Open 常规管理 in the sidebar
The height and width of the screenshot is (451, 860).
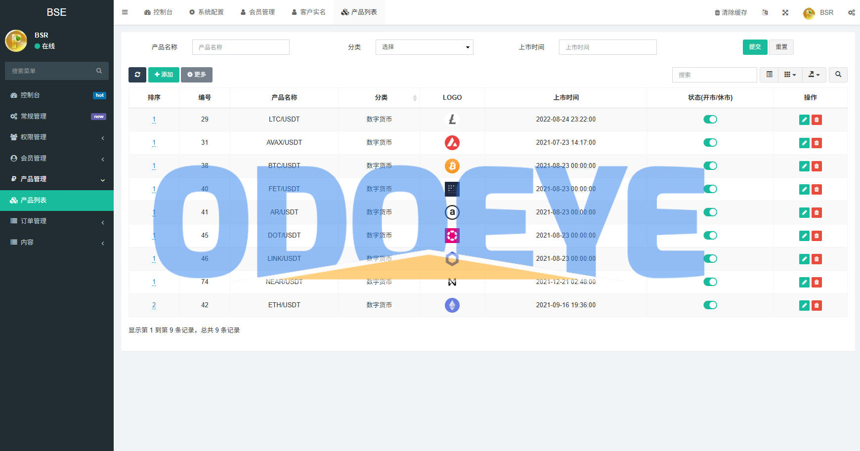57,117
